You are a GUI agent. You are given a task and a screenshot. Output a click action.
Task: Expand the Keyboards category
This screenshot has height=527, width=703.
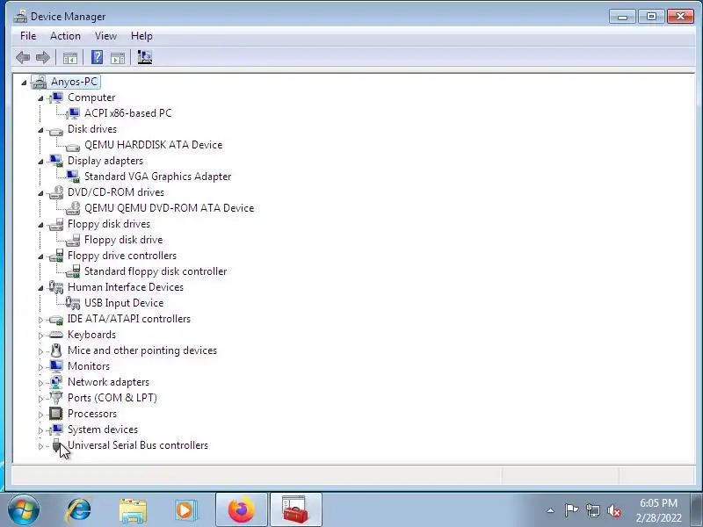(40, 336)
